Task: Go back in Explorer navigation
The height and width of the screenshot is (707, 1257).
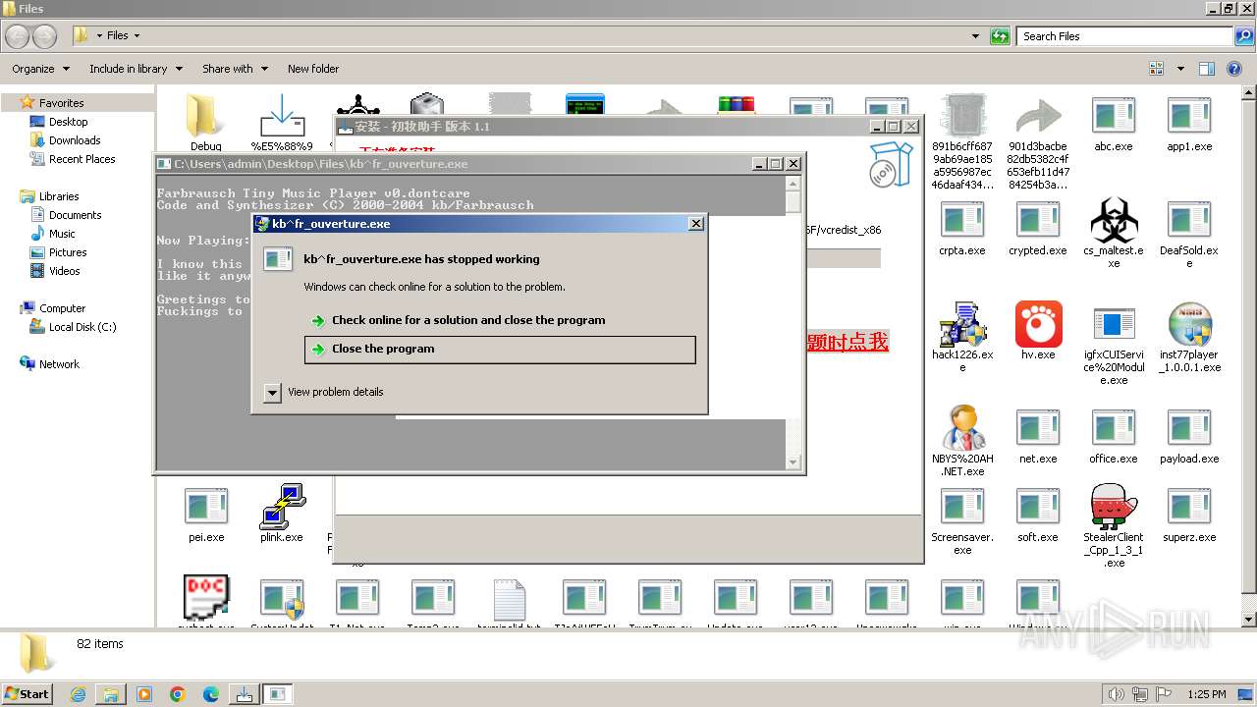Action: [17, 36]
